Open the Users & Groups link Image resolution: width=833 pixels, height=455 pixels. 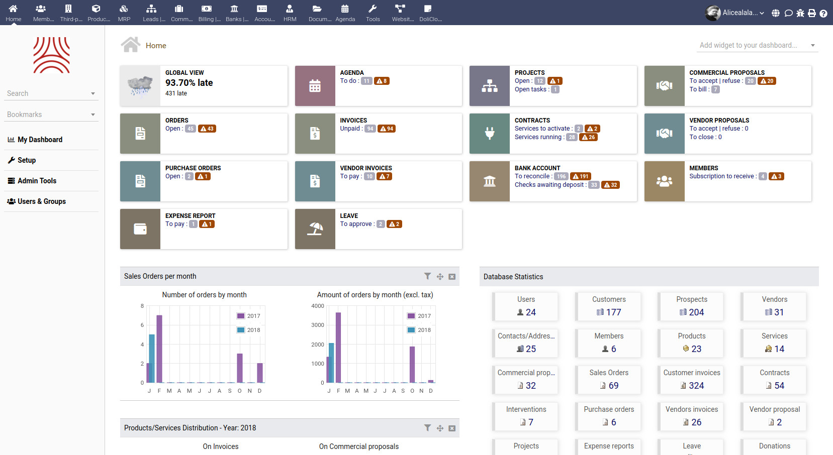(x=41, y=201)
